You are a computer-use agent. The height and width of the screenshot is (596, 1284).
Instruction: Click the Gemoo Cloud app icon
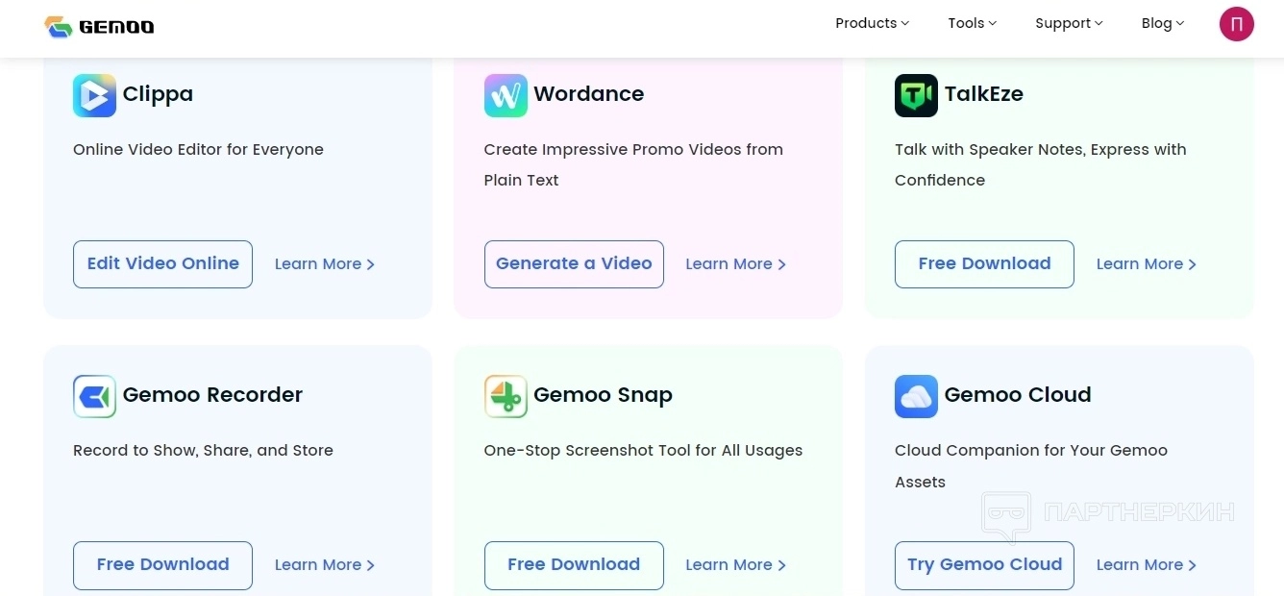coord(916,396)
